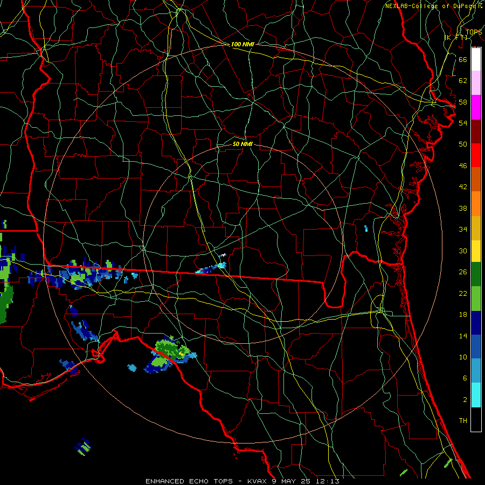This screenshot has height=485, width=485.
Task: Pick the cyan legend swatch
Action: (476, 395)
